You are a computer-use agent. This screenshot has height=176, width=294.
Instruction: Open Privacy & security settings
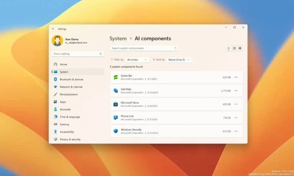pos(78,139)
